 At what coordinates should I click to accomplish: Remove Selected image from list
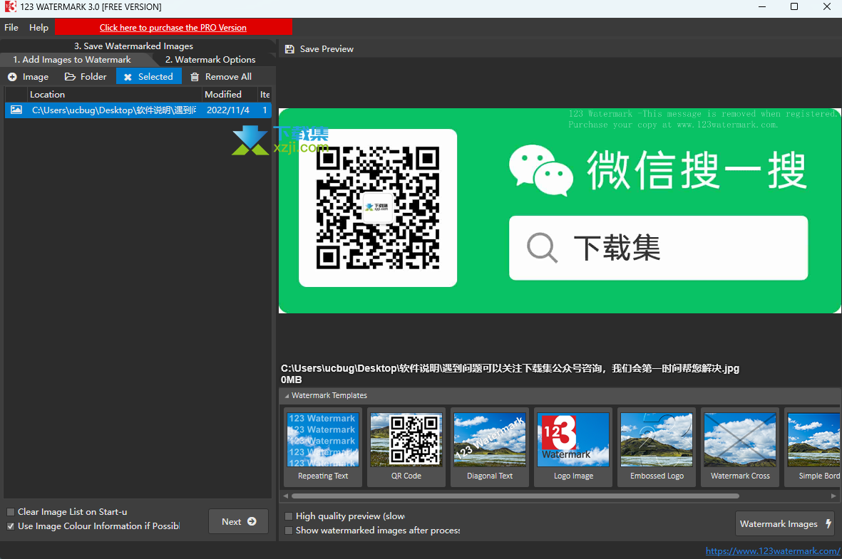click(149, 77)
